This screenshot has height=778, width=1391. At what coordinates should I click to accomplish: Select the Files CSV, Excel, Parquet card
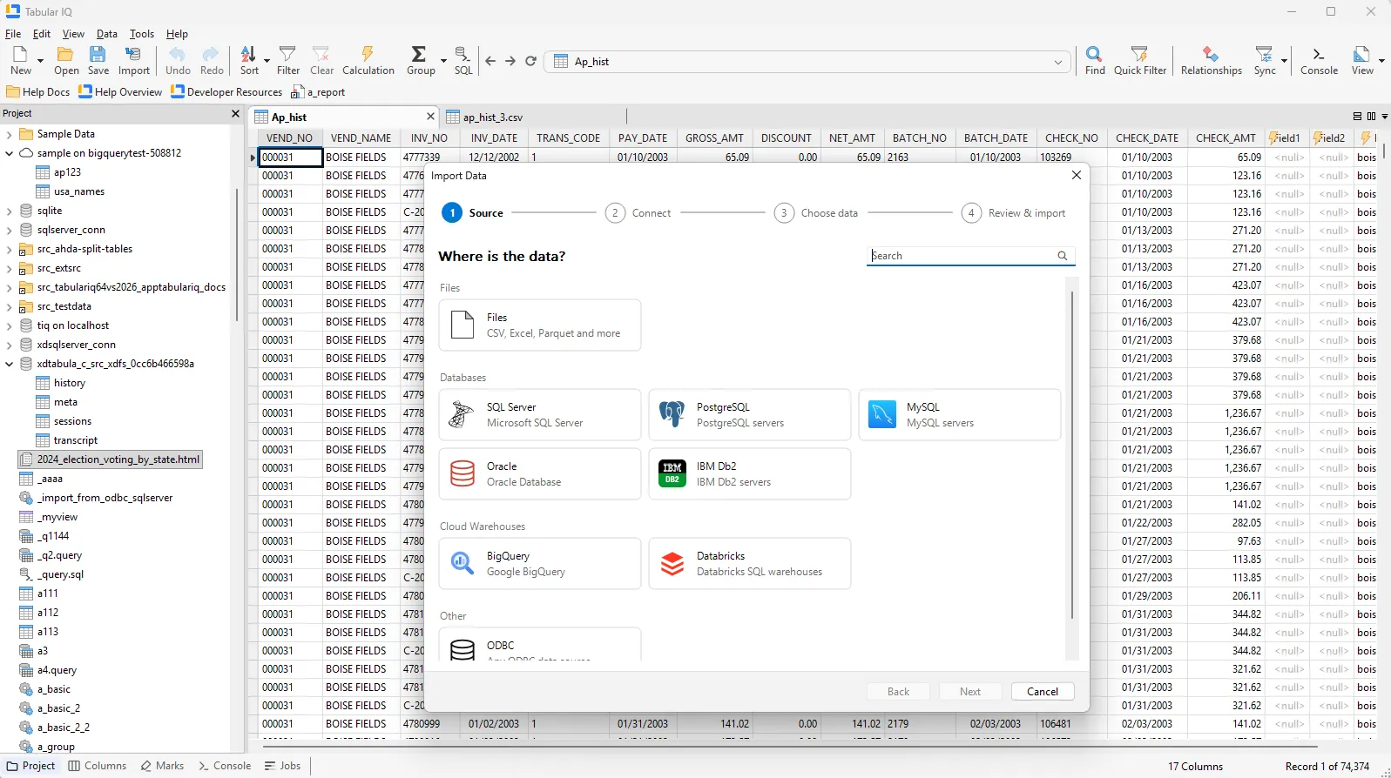click(540, 325)
